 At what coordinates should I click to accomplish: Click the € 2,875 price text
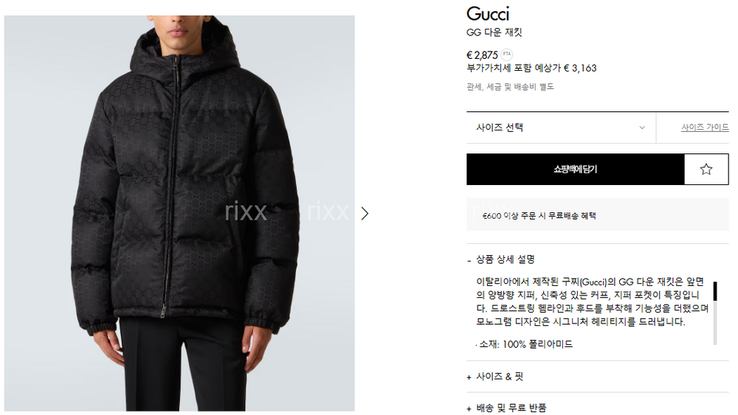[482, 55]
